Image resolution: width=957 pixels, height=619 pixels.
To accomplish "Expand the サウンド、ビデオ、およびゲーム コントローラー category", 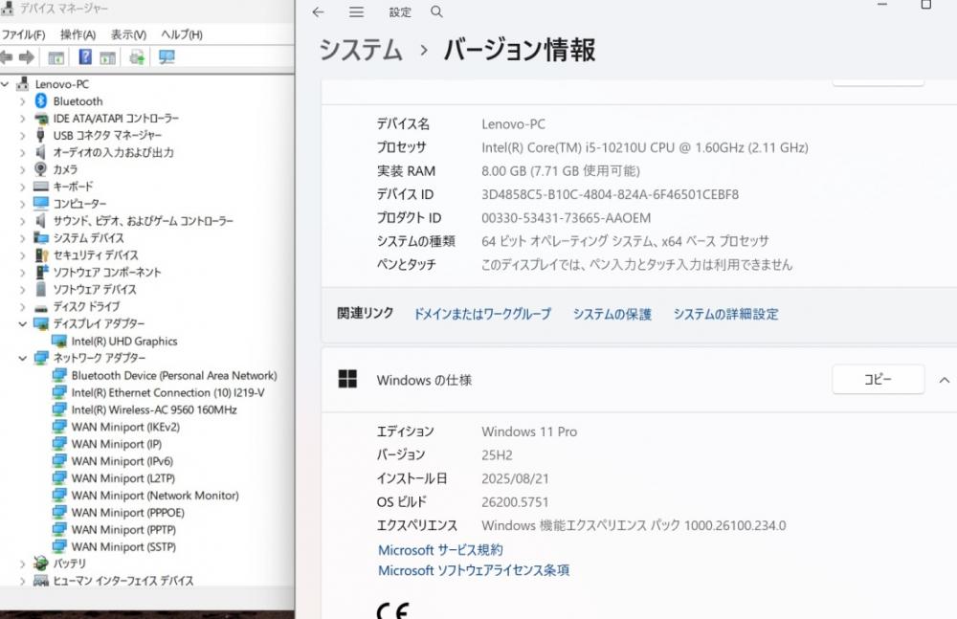I will (x=23, y=221).
